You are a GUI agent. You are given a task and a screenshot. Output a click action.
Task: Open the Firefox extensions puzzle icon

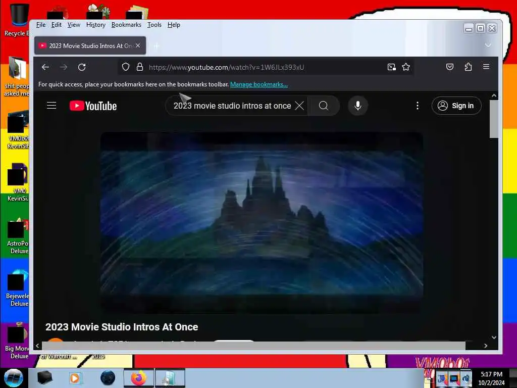pyautogui.click(x=468, y=67)
